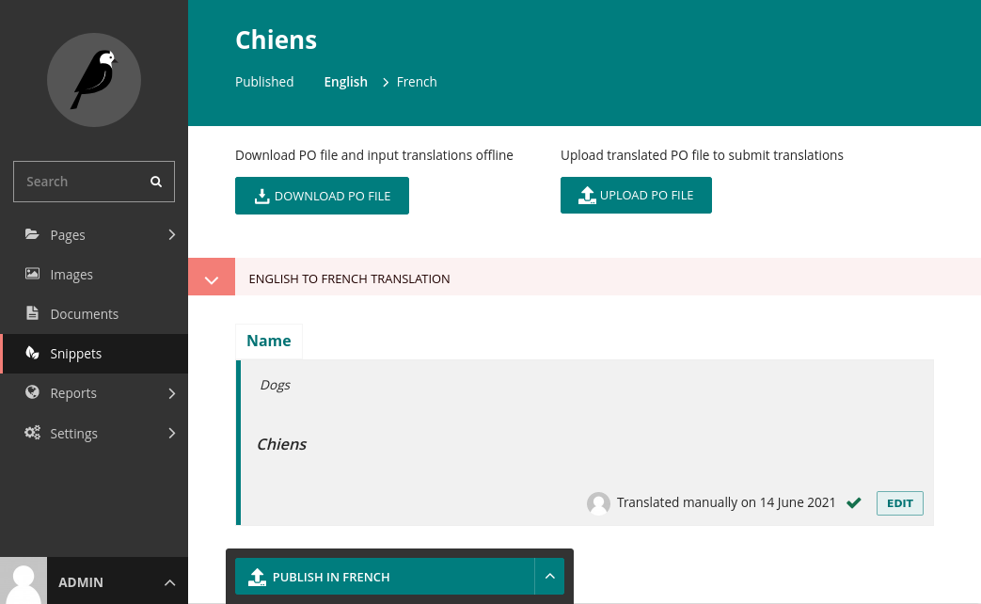Click the search magnifier icon

coord(156,182)
